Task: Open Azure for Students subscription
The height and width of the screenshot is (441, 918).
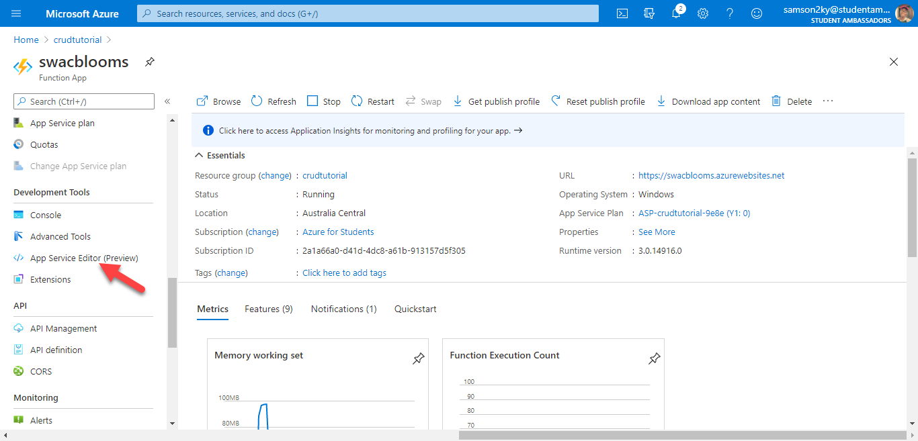Action: (338, 232)
